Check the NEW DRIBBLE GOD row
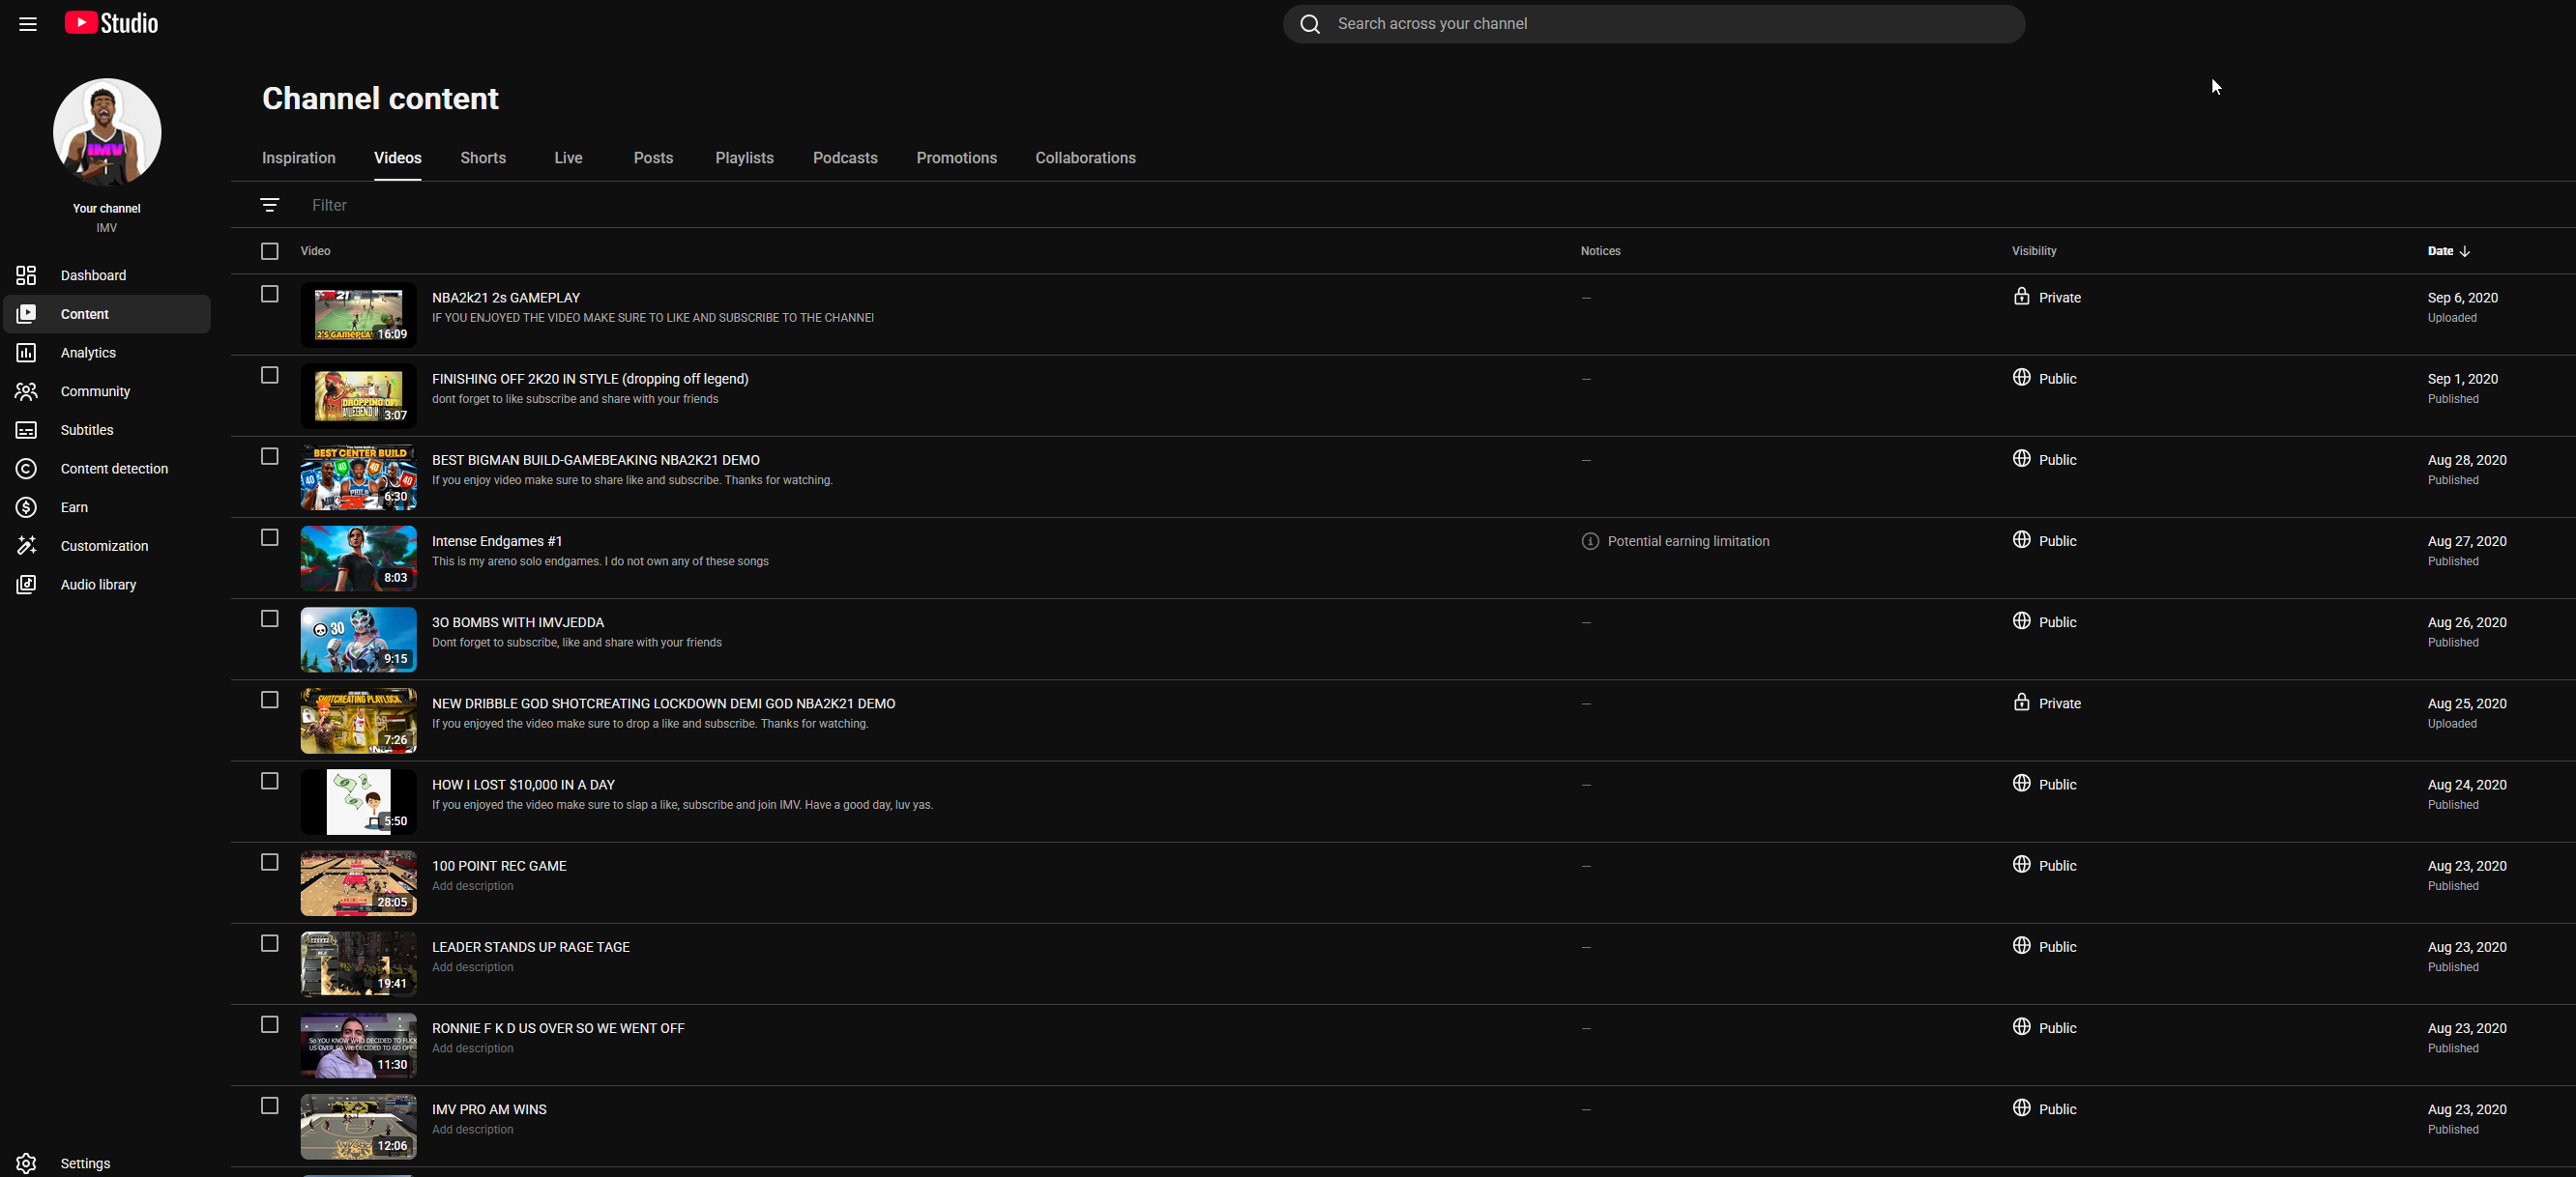Viewport: 2576px width, 1177px height. click(x=270, y=701)
